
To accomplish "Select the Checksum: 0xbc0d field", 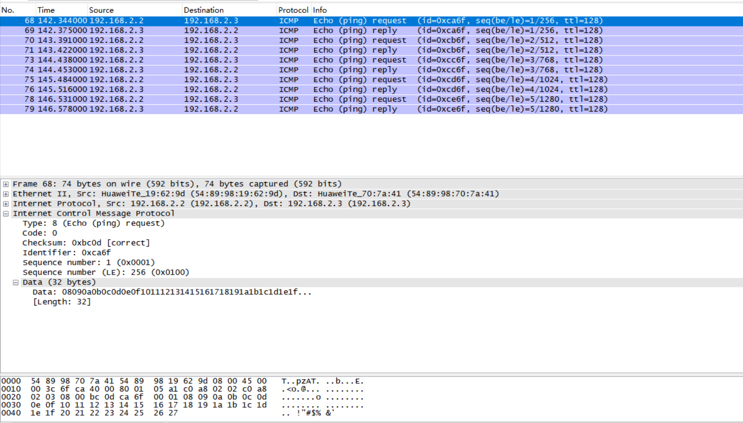I will 86,243.
